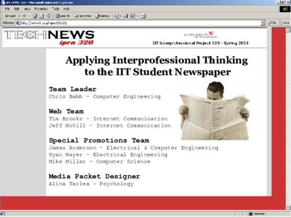Click the Mail toolbar icon
The width and height of the screenshot is (291, 218).
click(x=116, y=16)
